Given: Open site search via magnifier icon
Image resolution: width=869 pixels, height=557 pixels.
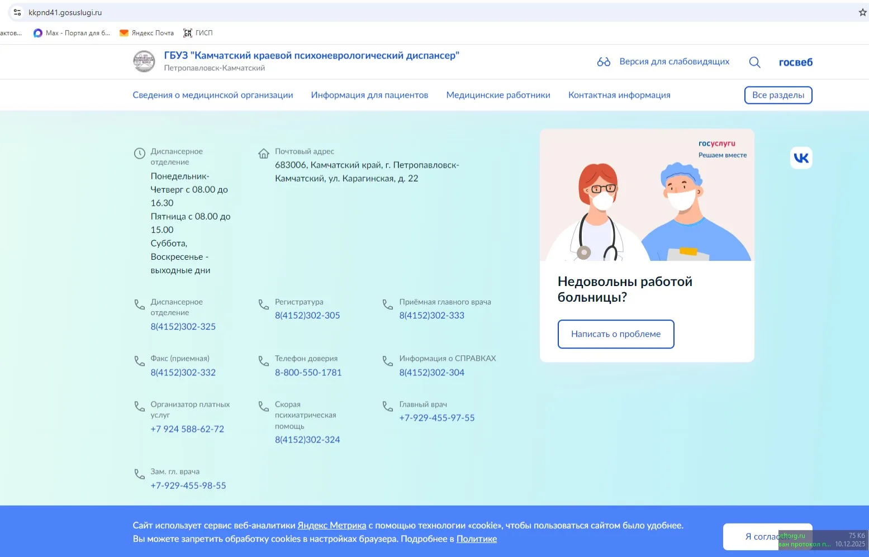Looking at the screenshot, I should [x=754, y=62].
